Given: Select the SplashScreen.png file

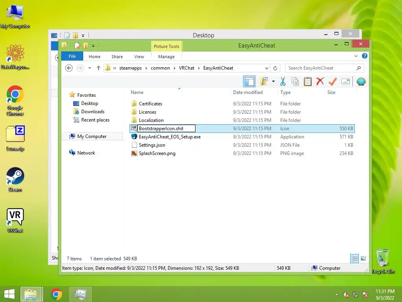Looking at the screenshot, I should [157, 153].
